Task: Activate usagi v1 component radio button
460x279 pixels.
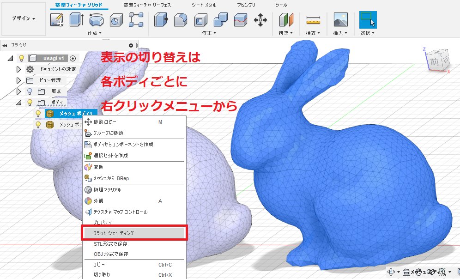Action: 73,58
